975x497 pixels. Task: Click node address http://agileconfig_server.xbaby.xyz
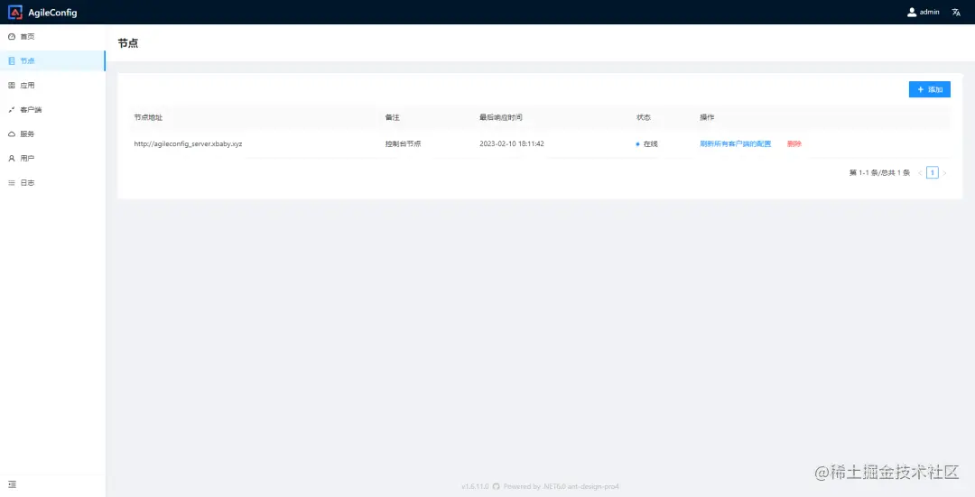189,143
